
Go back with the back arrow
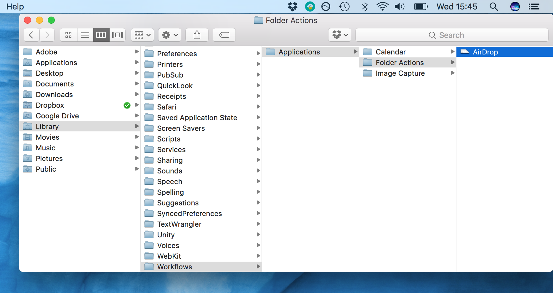(x=31, y=35)
